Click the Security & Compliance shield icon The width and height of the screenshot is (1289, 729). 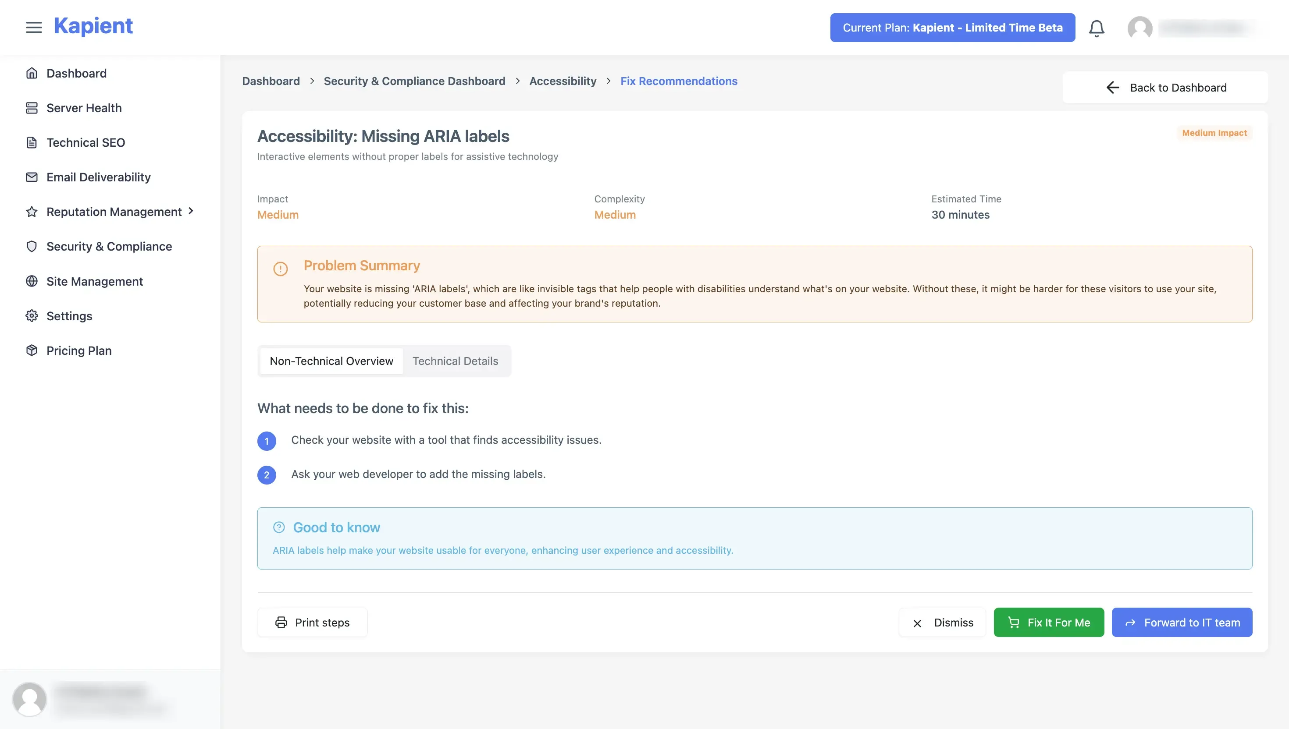[x=32, y=246]
